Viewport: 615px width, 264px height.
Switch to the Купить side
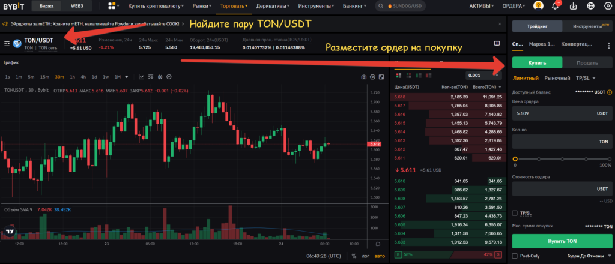(x=537, y=62)
